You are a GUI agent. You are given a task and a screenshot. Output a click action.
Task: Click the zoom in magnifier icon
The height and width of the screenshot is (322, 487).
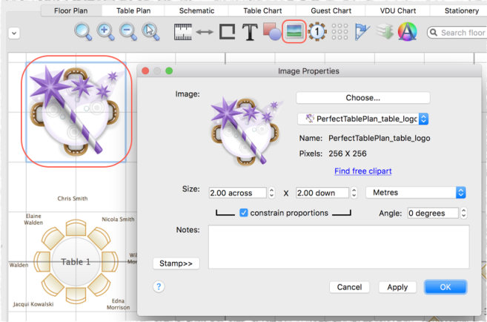tap(105, 32)
